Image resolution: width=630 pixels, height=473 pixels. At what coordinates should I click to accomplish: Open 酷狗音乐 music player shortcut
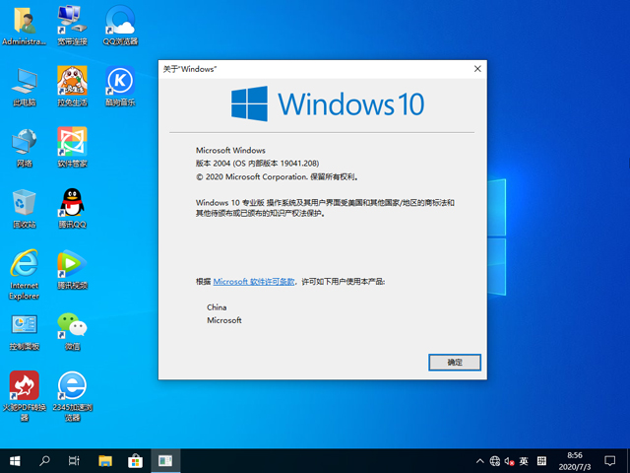120,86
